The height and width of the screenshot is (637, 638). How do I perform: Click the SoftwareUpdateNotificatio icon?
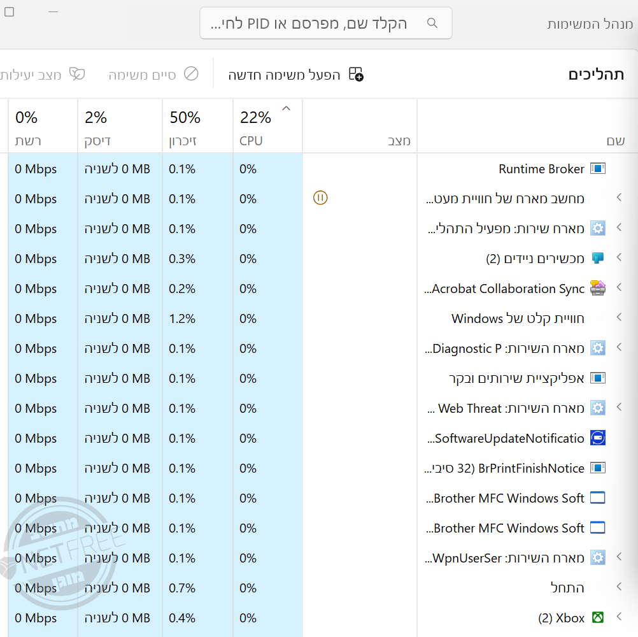click(598, 438)
